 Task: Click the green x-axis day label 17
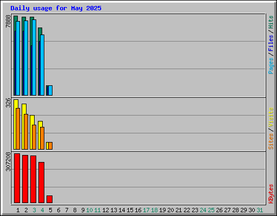coord(146,210)
